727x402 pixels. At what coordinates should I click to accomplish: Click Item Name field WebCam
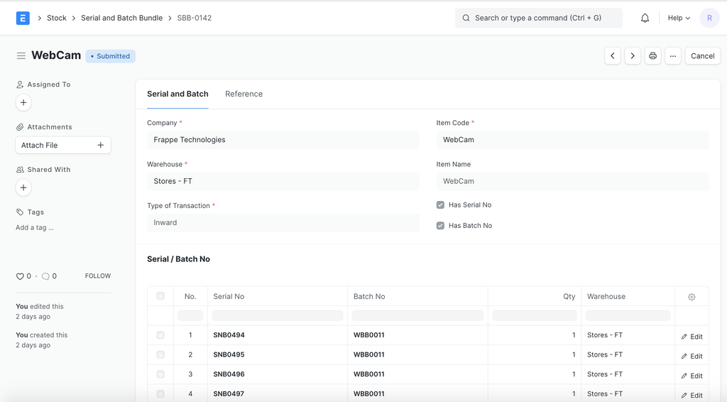(x=573, y=181)
